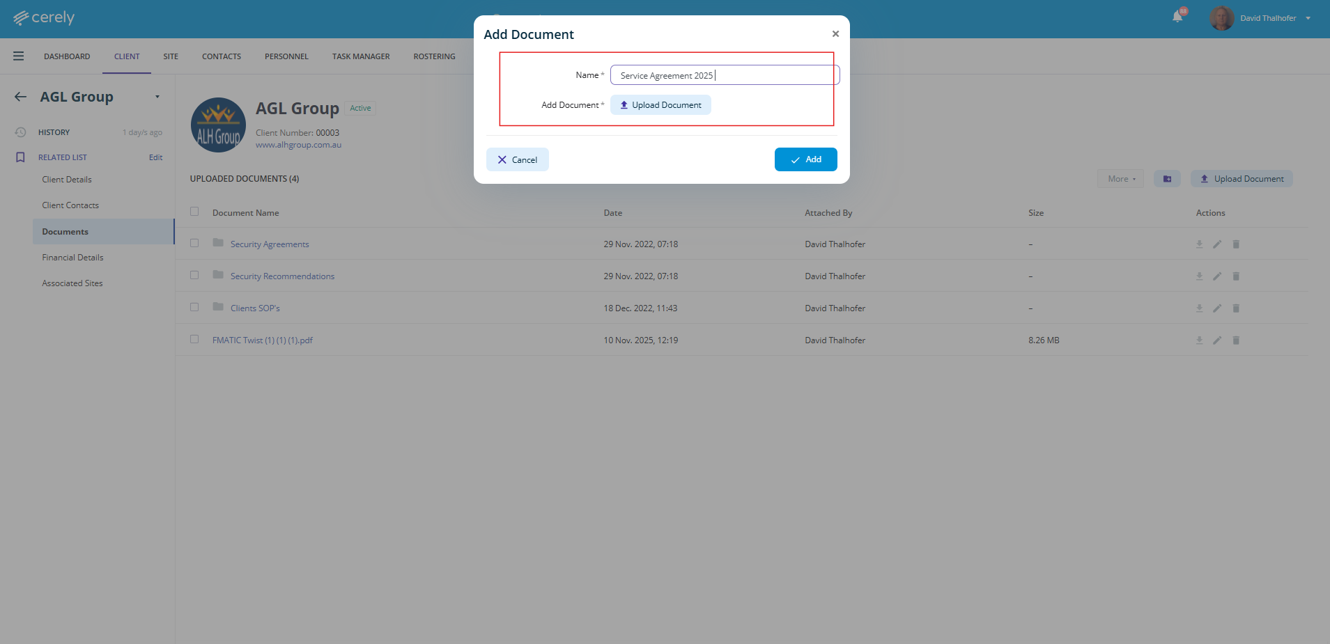1330x644 pixels.
Task: Open the More dropdown
Action: [1121, 179]
